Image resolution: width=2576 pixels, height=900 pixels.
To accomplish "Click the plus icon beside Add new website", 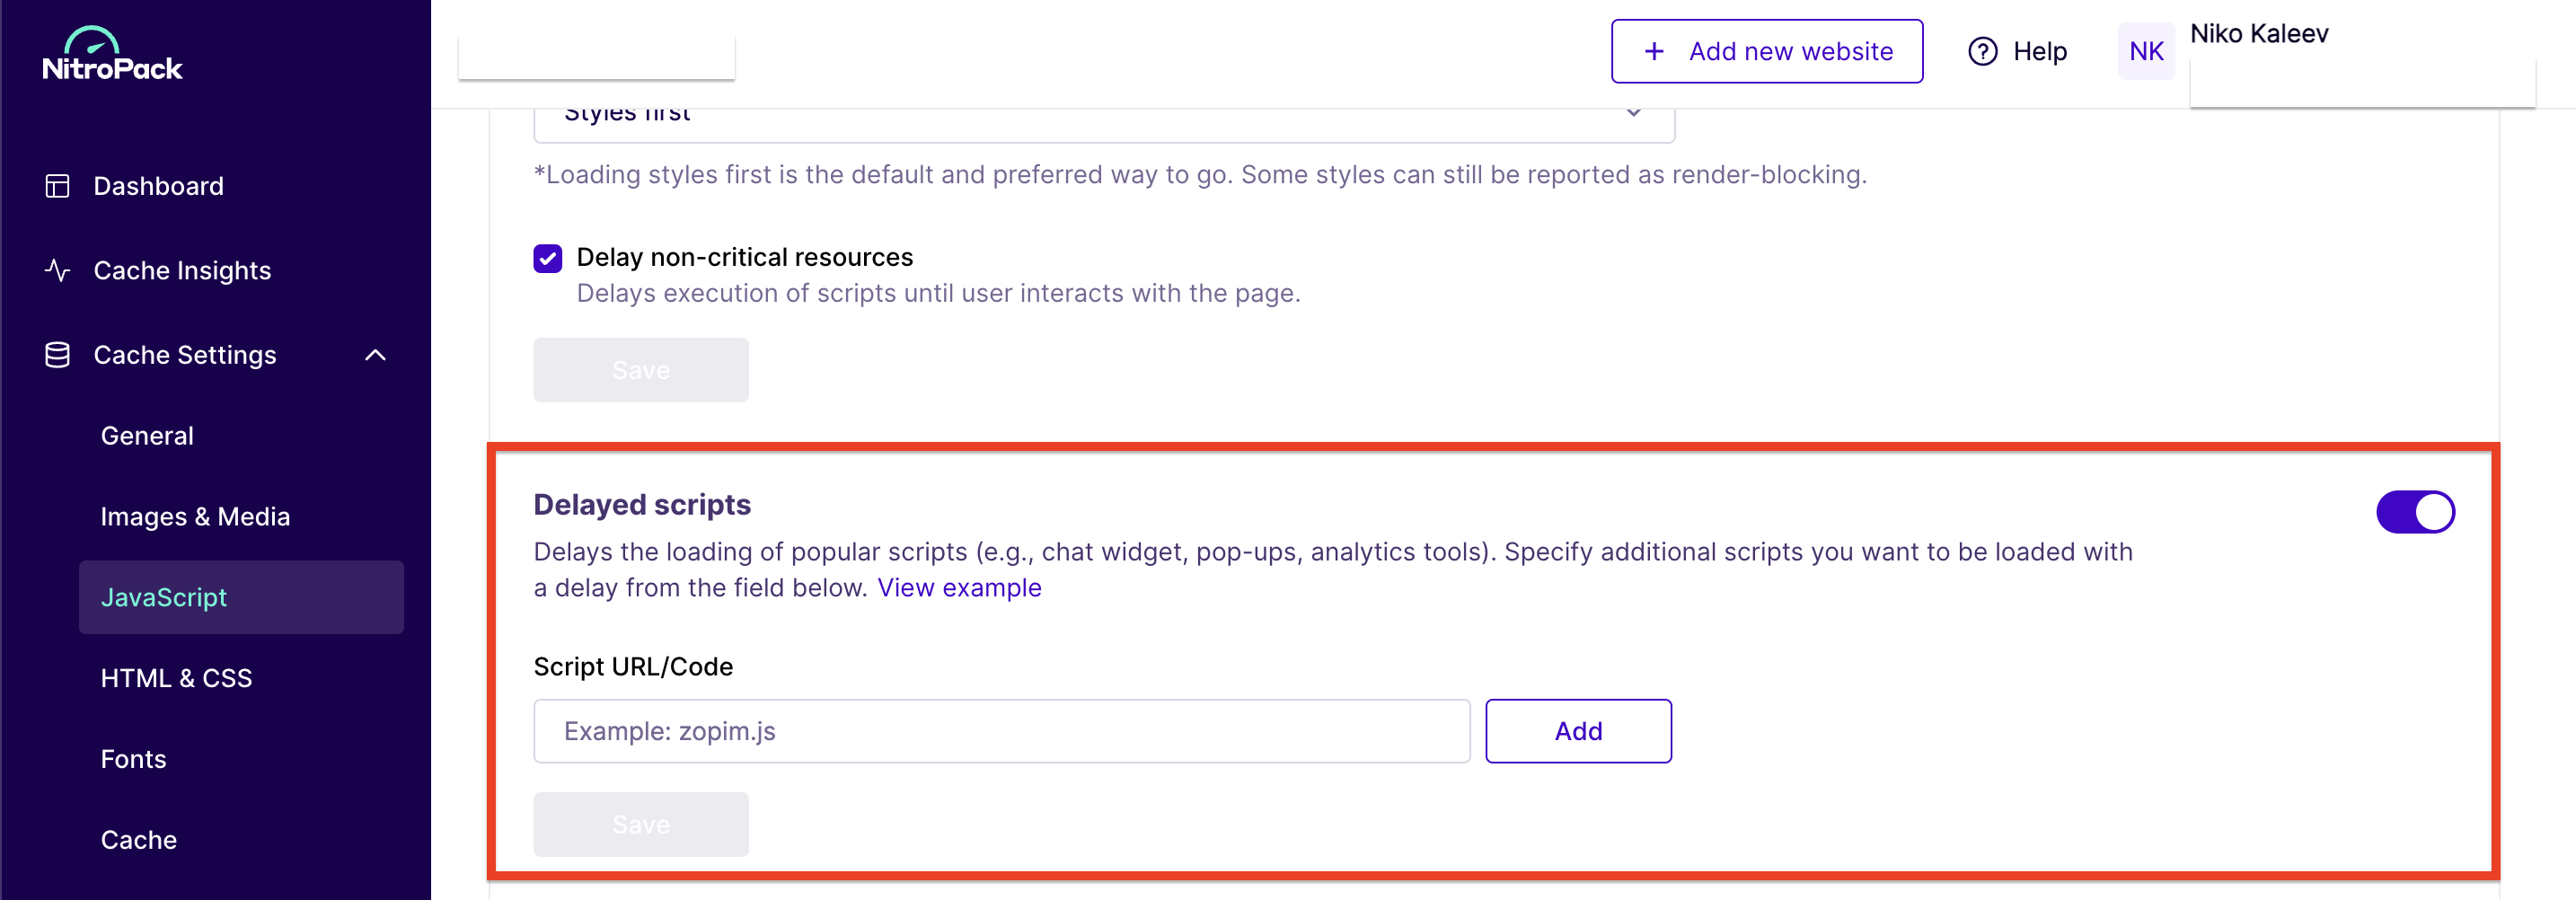I will click(x=1654, y=51).
